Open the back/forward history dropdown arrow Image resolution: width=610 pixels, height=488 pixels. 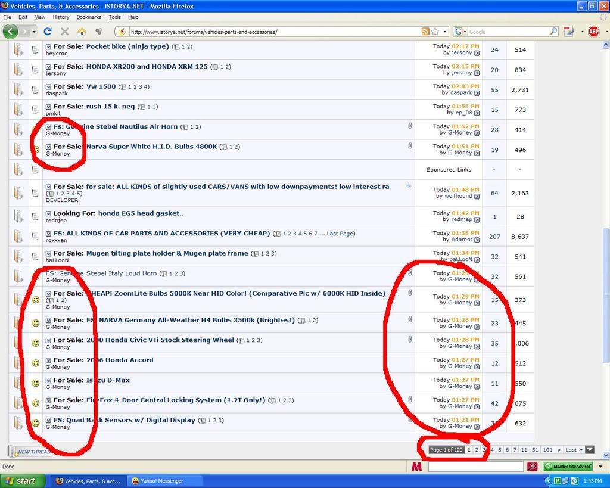click(34, 32)
